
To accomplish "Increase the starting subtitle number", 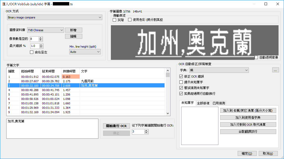I will (x=146, y=131).
